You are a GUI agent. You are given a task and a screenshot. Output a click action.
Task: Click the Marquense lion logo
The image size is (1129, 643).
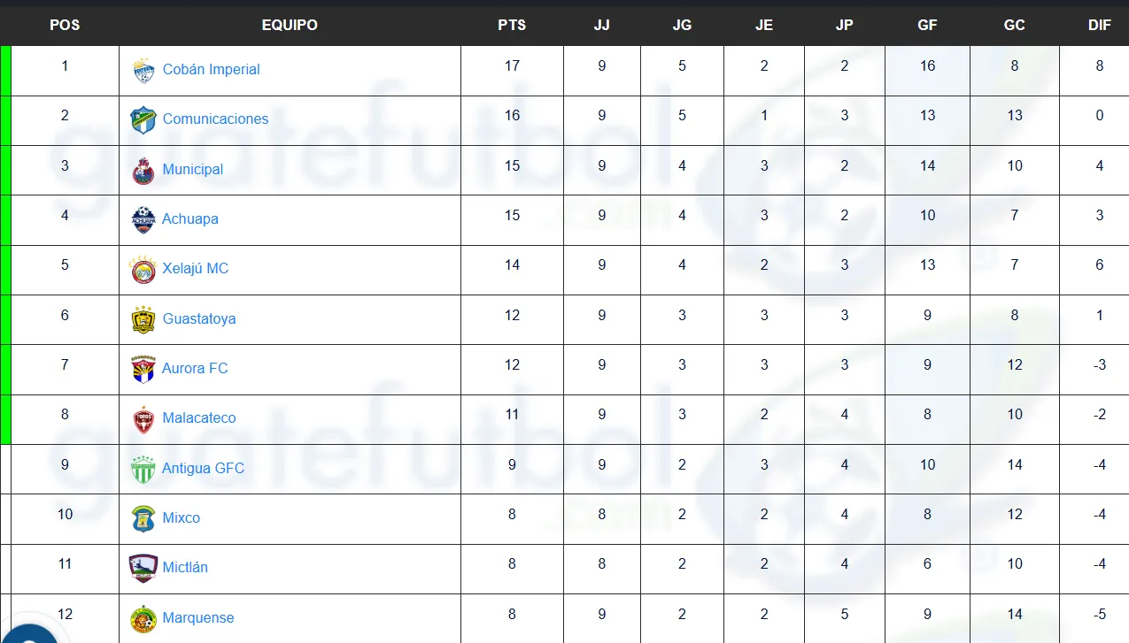coord(143,618)
